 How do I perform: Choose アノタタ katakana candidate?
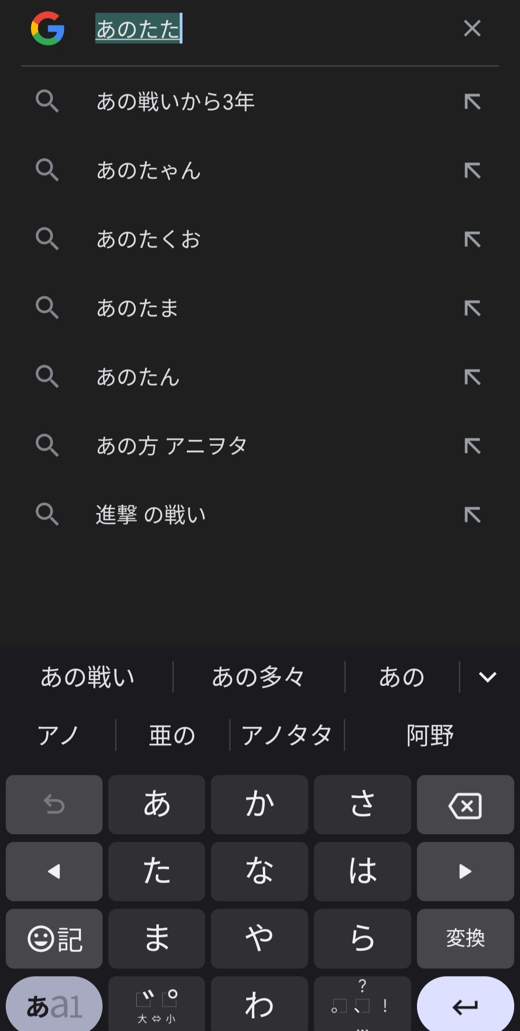click(286, 735)
